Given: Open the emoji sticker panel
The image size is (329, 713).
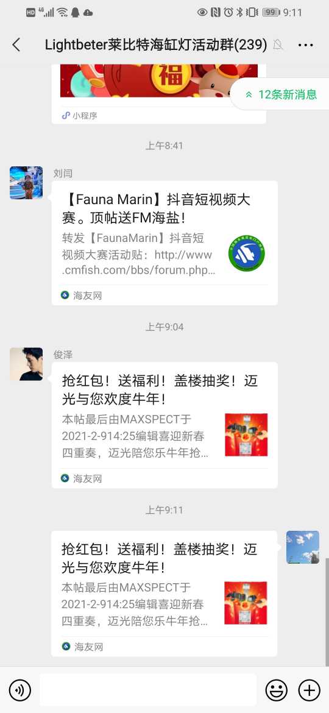Looking at the screenshot, I should [276, 690].
